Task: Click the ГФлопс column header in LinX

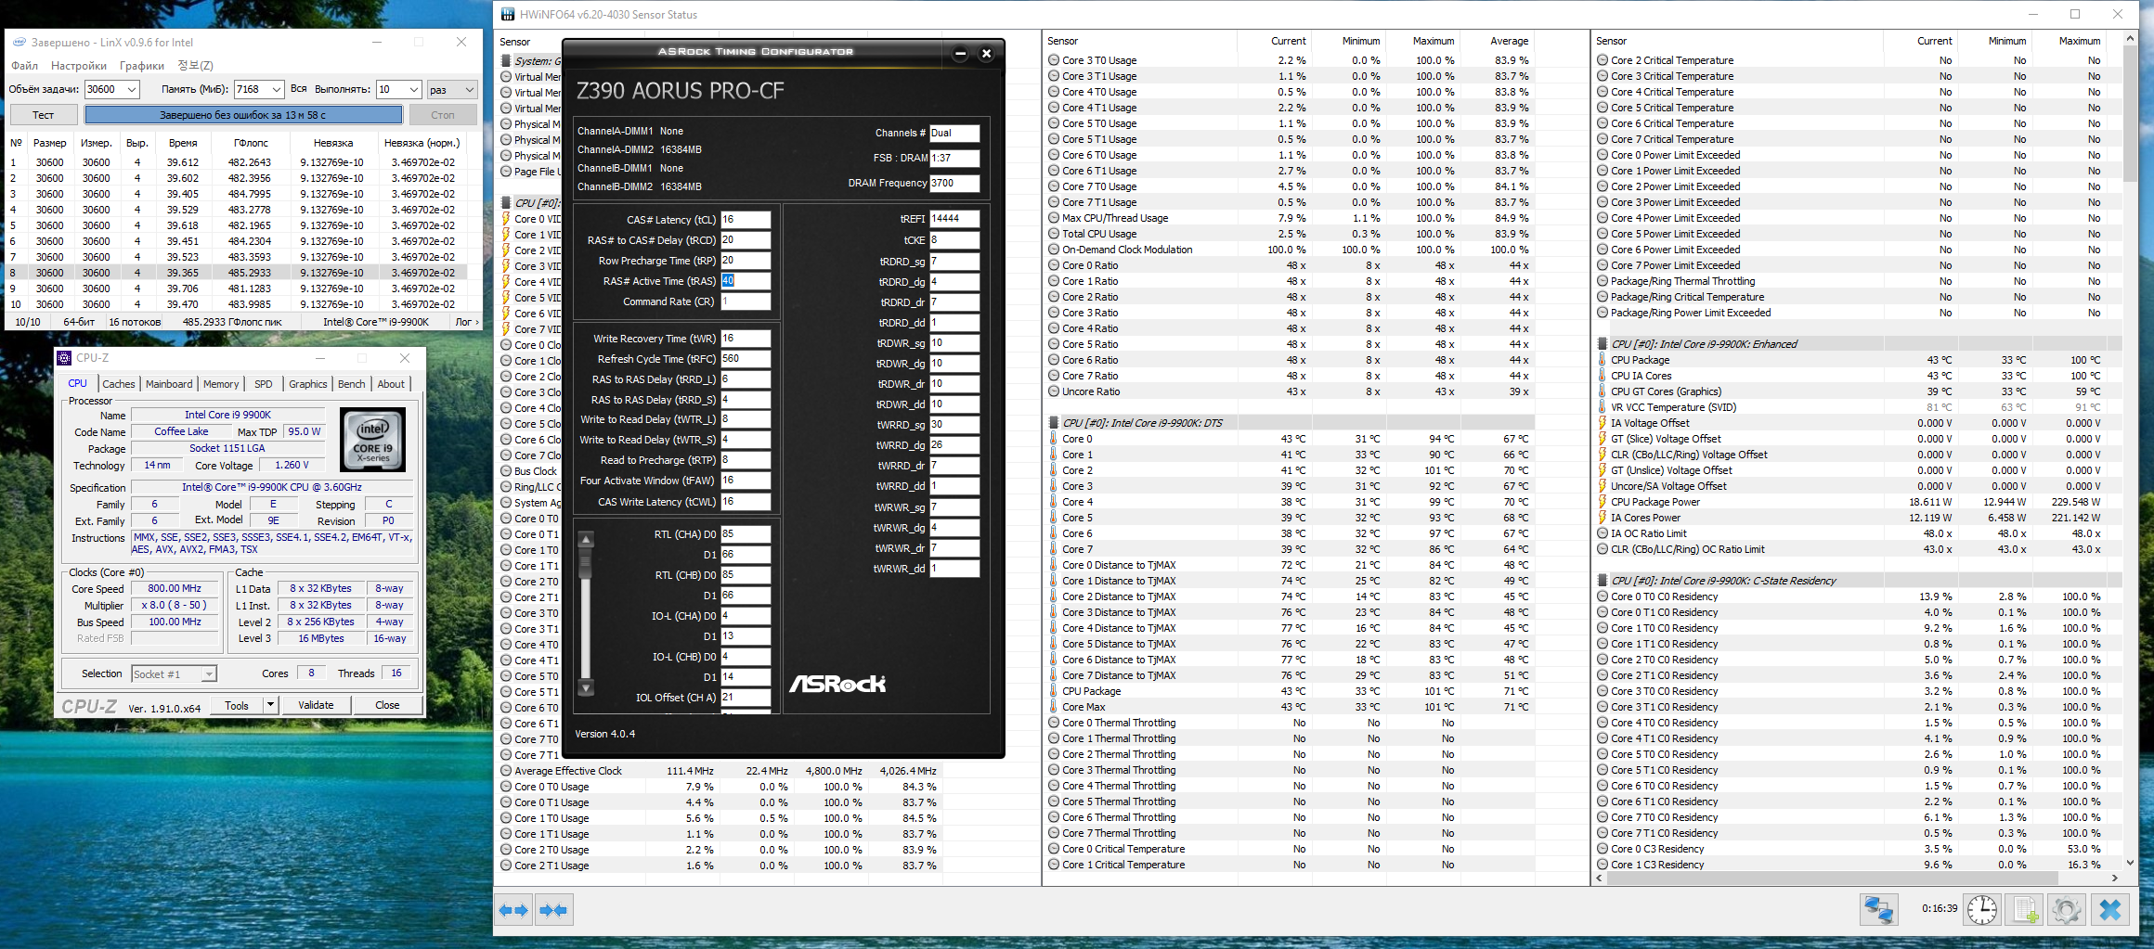Action: pos(251,143)
